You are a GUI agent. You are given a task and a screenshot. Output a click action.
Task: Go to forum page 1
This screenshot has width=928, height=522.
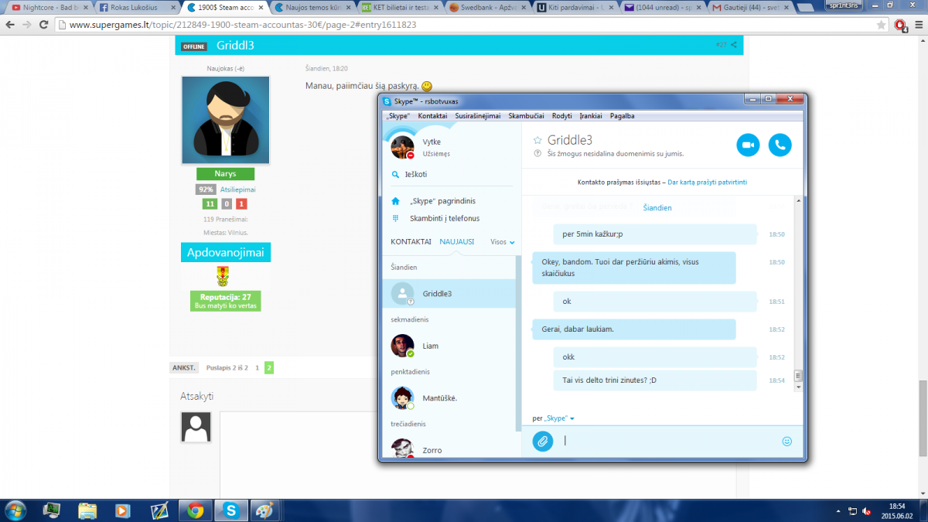tap(257, 368)
